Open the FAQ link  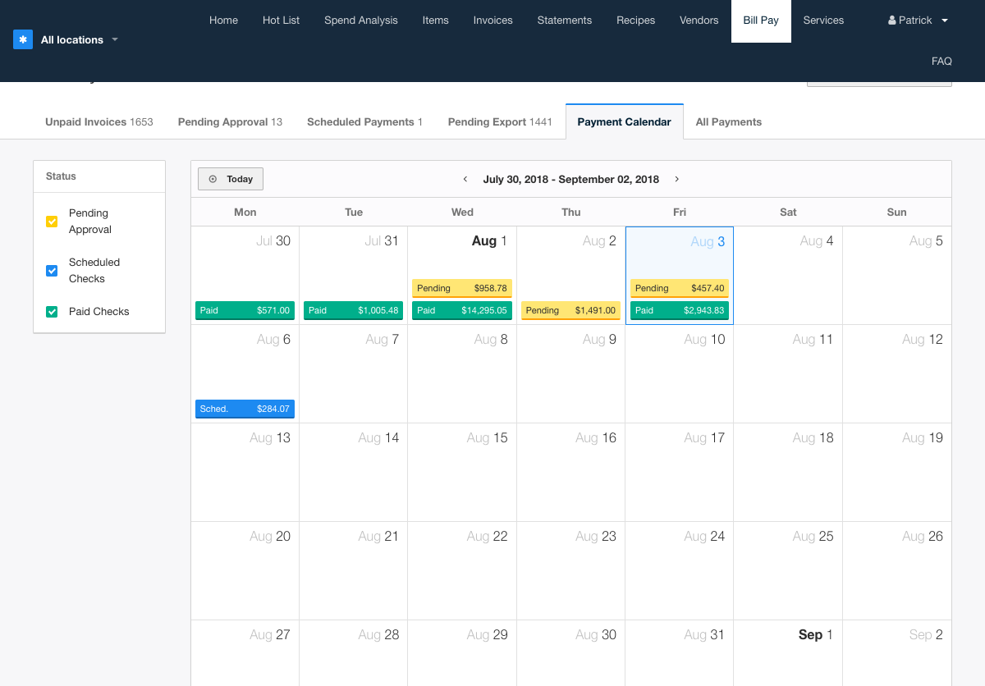941,62
